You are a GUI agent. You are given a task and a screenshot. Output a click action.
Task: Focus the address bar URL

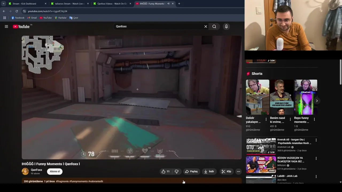click(x=48, y=11)
